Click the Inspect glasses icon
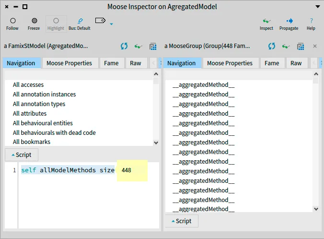 pyautogui.click(x=266, y=21)
